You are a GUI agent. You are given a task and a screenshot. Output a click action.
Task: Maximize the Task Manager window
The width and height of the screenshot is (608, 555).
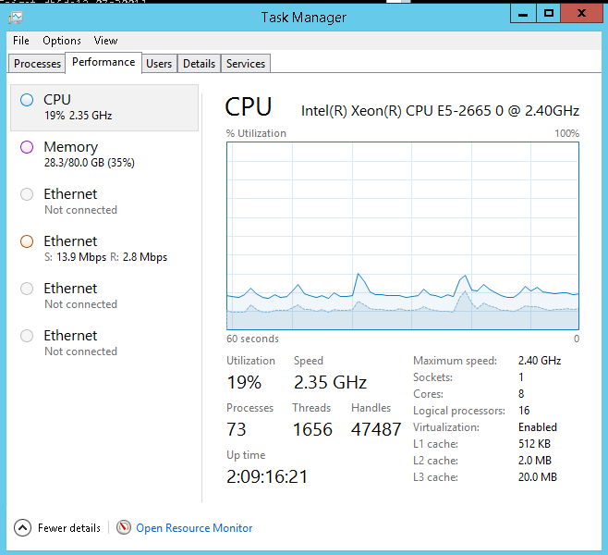click(x=549, y=13)
